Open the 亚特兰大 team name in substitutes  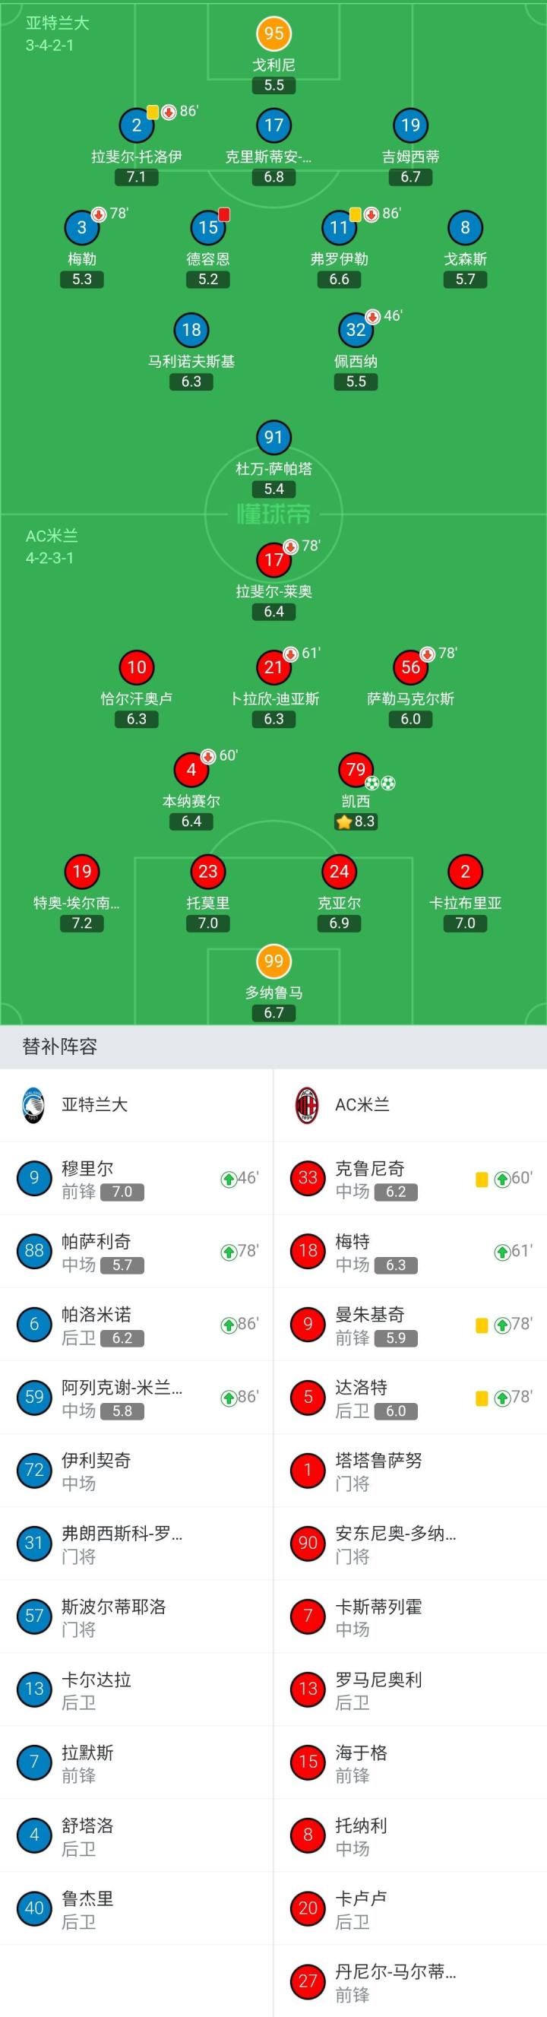click(x=95, y=1105)
